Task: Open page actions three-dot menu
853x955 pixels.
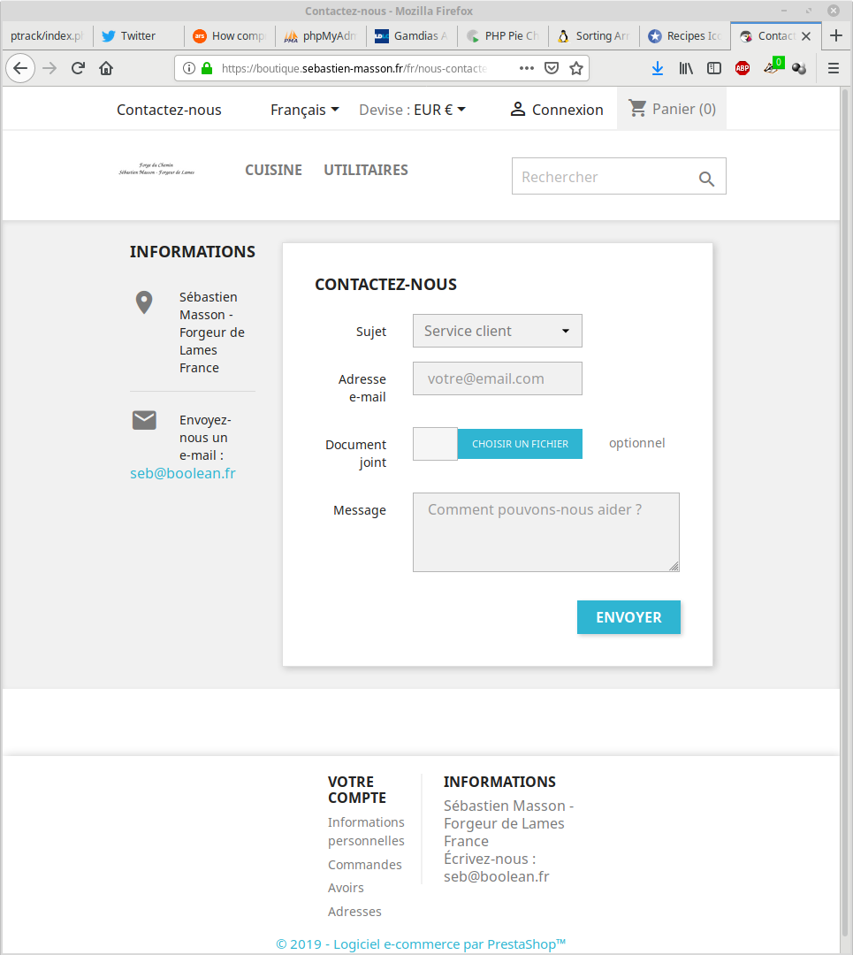Action: 527,68
